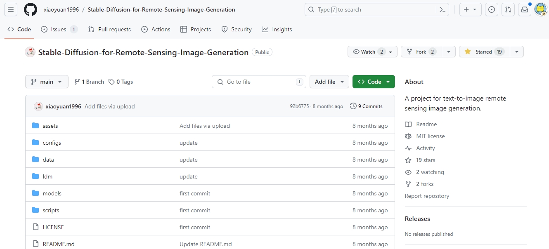Open the Insights tab
549x249 pixels.
277,29
